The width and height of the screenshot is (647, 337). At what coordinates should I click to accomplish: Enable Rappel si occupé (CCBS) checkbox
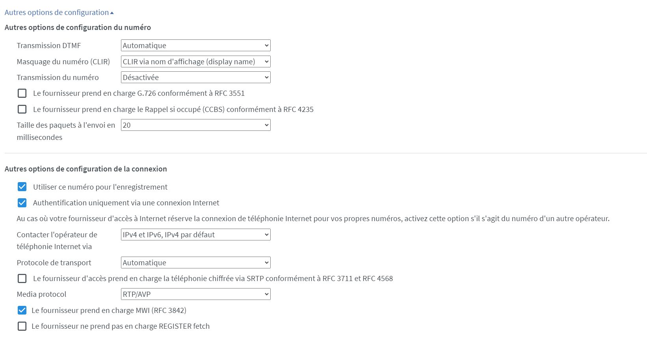(22, 109)
